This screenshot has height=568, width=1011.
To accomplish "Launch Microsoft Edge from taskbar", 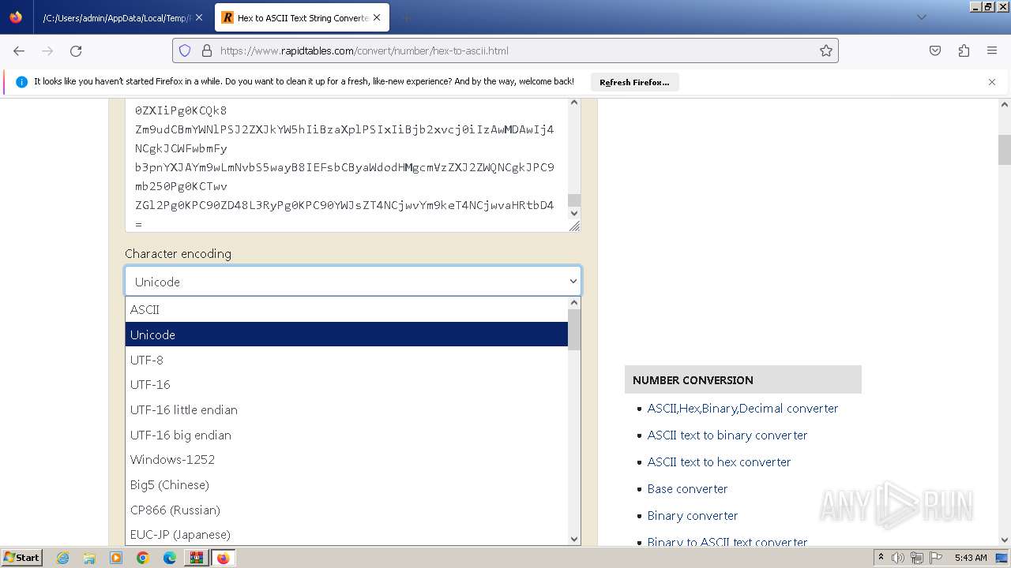I will coord(169,558).
